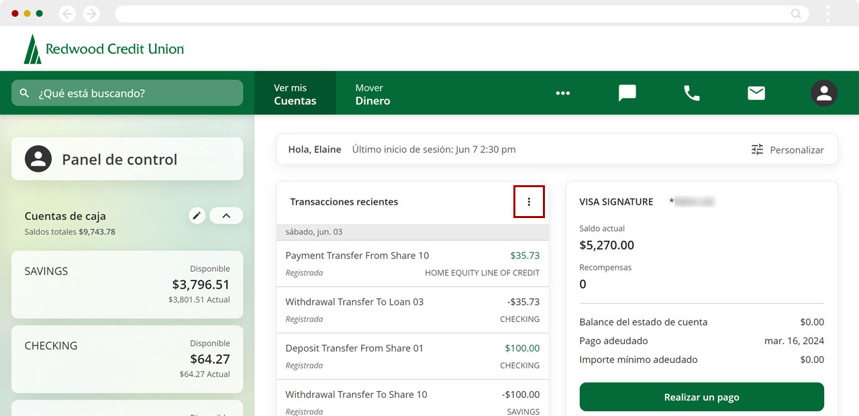Click the phone call icon
859x416 pixels.
(691, 93)
